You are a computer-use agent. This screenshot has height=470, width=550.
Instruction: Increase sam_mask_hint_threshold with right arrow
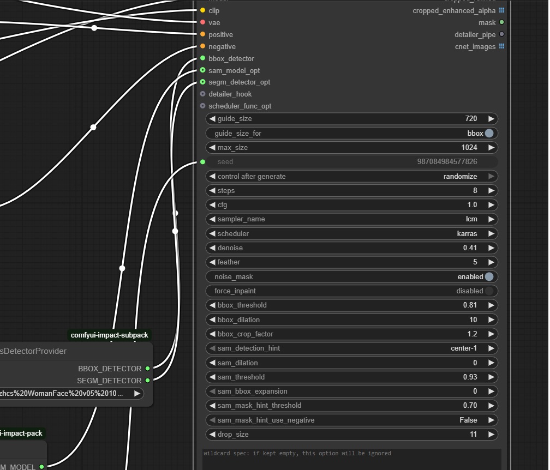point(491,406)
